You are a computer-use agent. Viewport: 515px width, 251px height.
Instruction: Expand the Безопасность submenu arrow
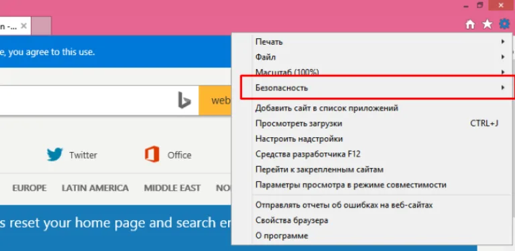pyautogui.click(x=503, y=88)
